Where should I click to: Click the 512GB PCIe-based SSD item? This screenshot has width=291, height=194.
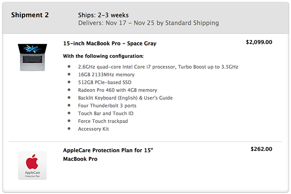coord(104,82)
